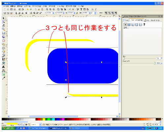Select the Selector arrow tool

pos(4,18)
